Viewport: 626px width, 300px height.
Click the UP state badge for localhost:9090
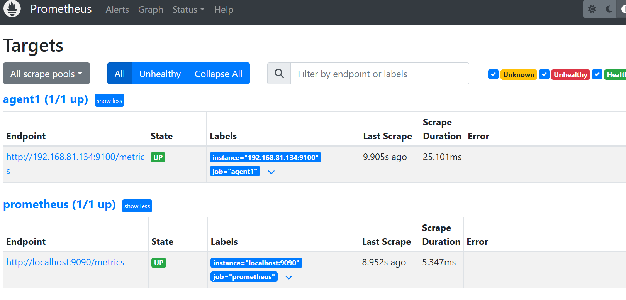pos(159,263)
